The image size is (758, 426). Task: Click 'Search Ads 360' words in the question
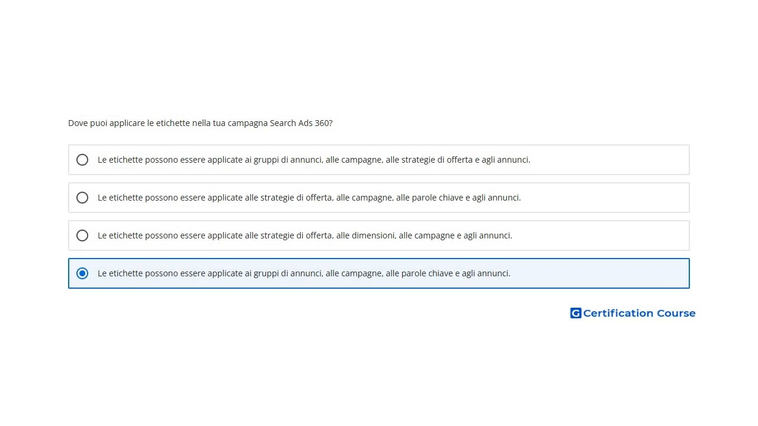point(301,123)
